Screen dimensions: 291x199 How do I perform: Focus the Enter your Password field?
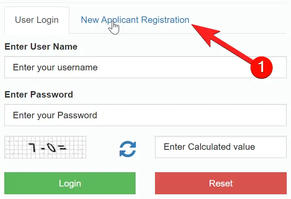point(145,115)
